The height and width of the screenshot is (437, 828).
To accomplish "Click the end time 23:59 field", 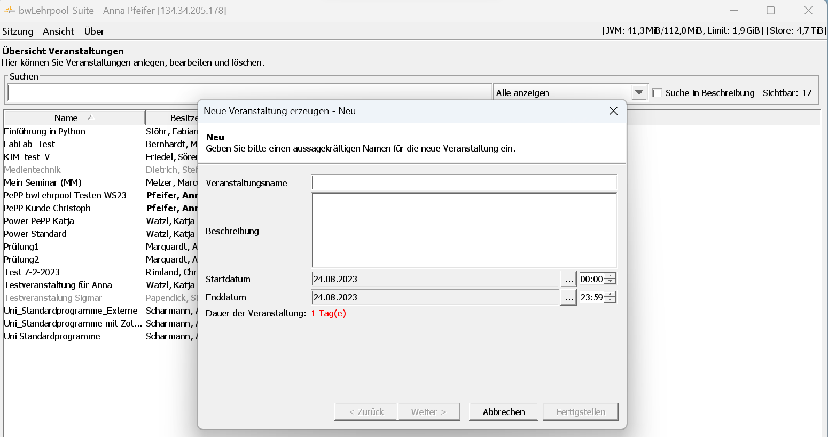I will coord(591,297).
